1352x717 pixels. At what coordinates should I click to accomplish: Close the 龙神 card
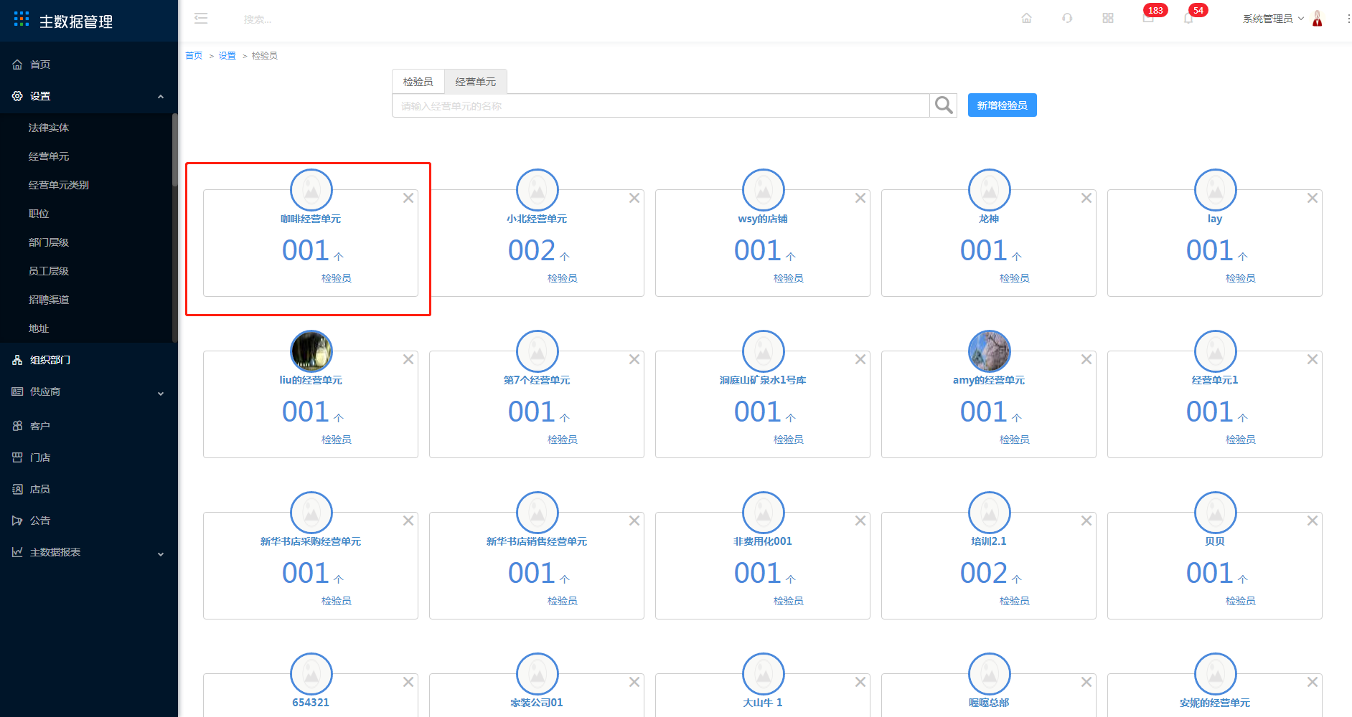click(1086, 198)
